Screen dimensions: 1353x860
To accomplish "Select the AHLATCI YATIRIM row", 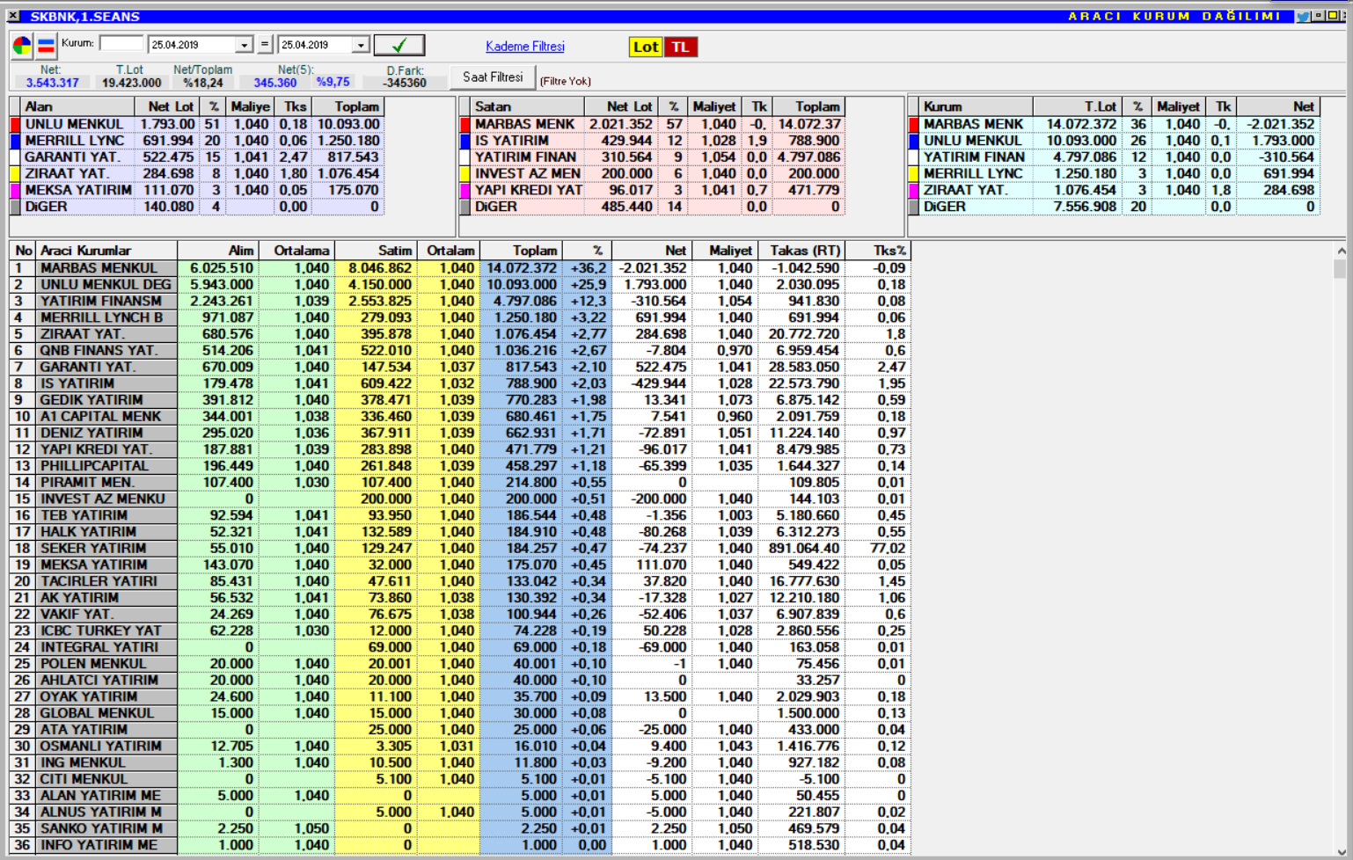I will click(460, 681).
